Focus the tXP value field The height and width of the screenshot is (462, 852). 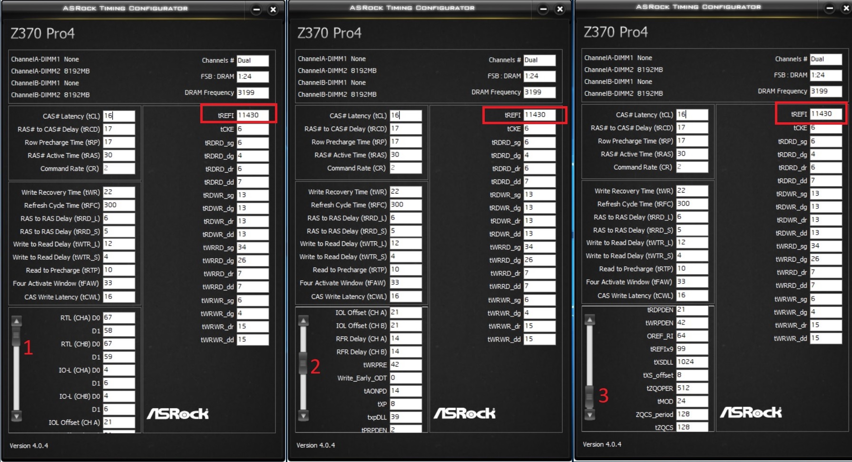pyautogui.click(x=406, y=404)
